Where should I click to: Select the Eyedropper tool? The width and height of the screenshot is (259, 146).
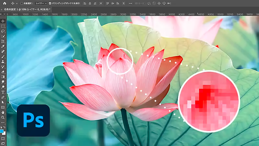[x=3, y=46]
